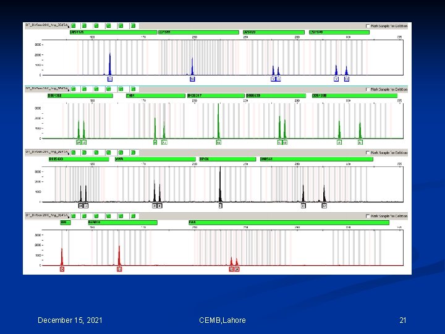Click third green quality flag in red-trace panel
Viewport: 445px width, 334px height.
point(96,216)
